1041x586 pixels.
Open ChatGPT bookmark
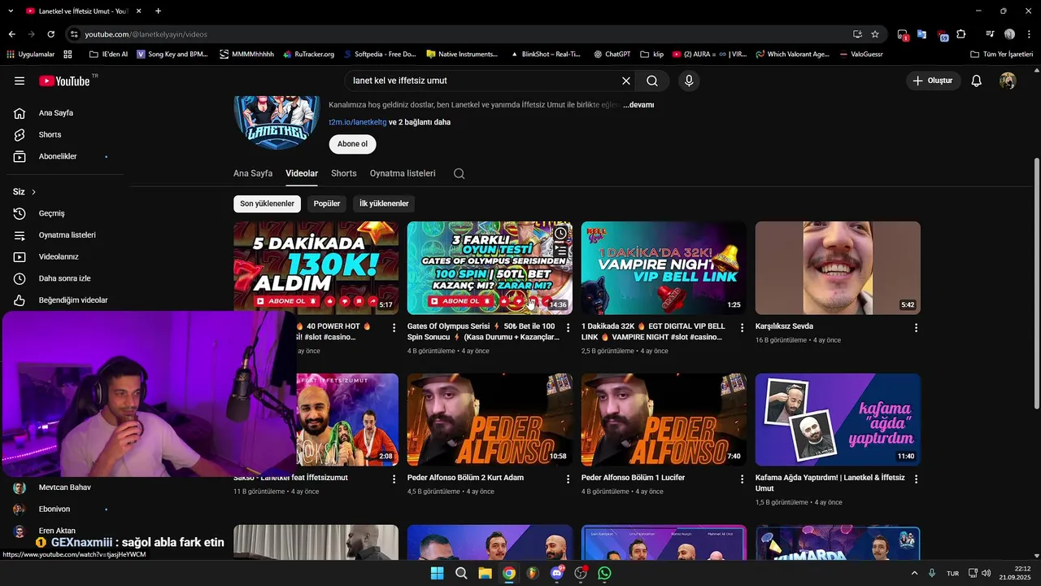click(x=612, y=55)
